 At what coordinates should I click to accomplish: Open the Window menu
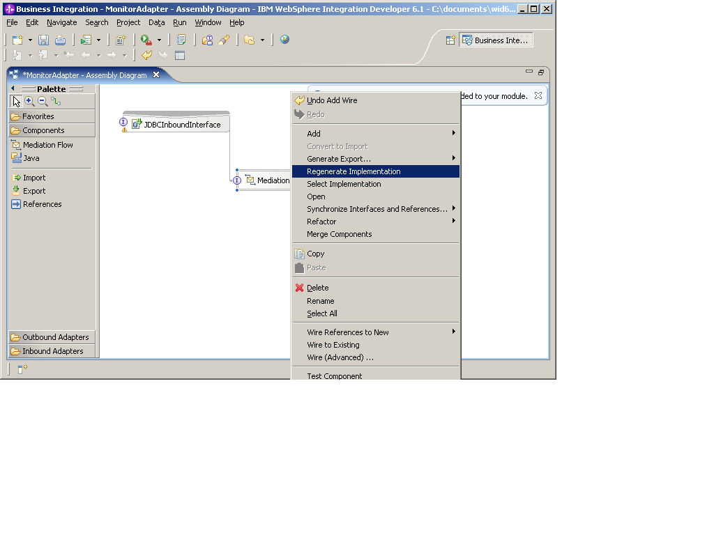pyautogui.click(x=208, y=22)
